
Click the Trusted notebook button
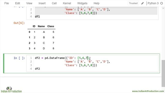[133, 3]
